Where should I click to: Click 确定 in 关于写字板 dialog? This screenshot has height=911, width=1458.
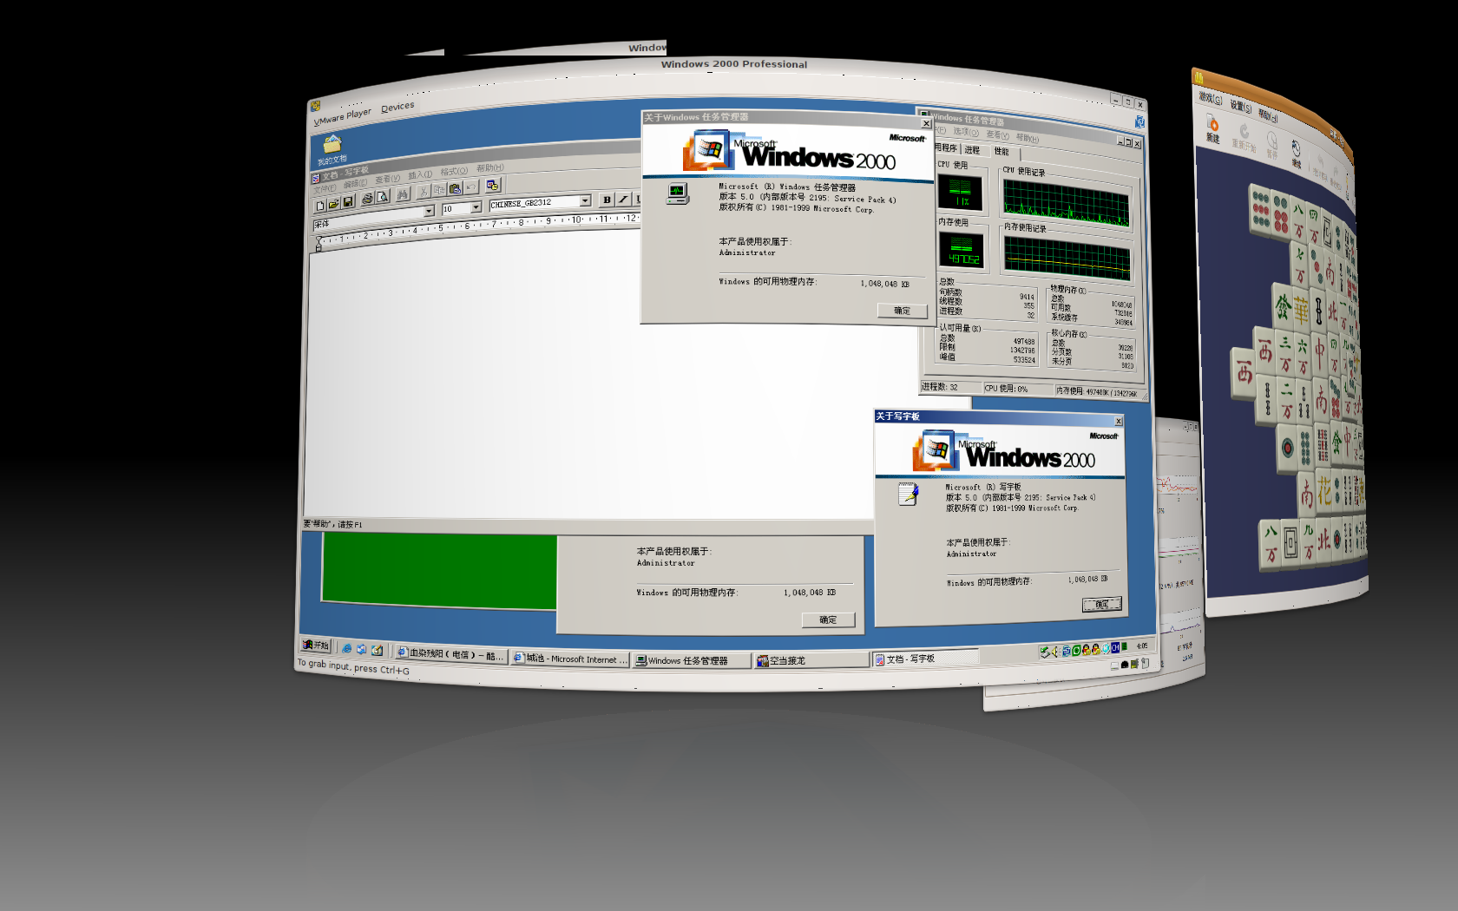click(x=1102, y=604)
